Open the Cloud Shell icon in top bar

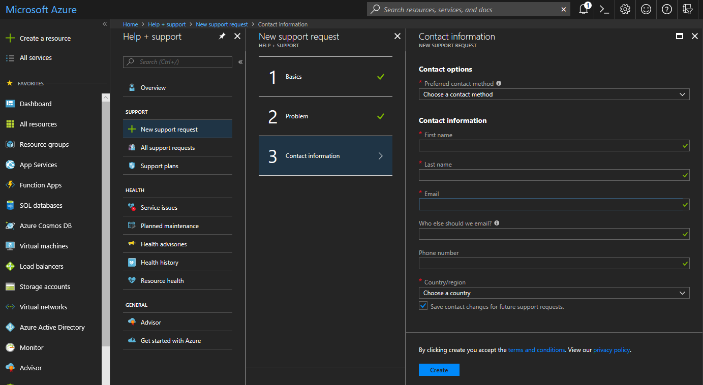(x=604, y=9)
